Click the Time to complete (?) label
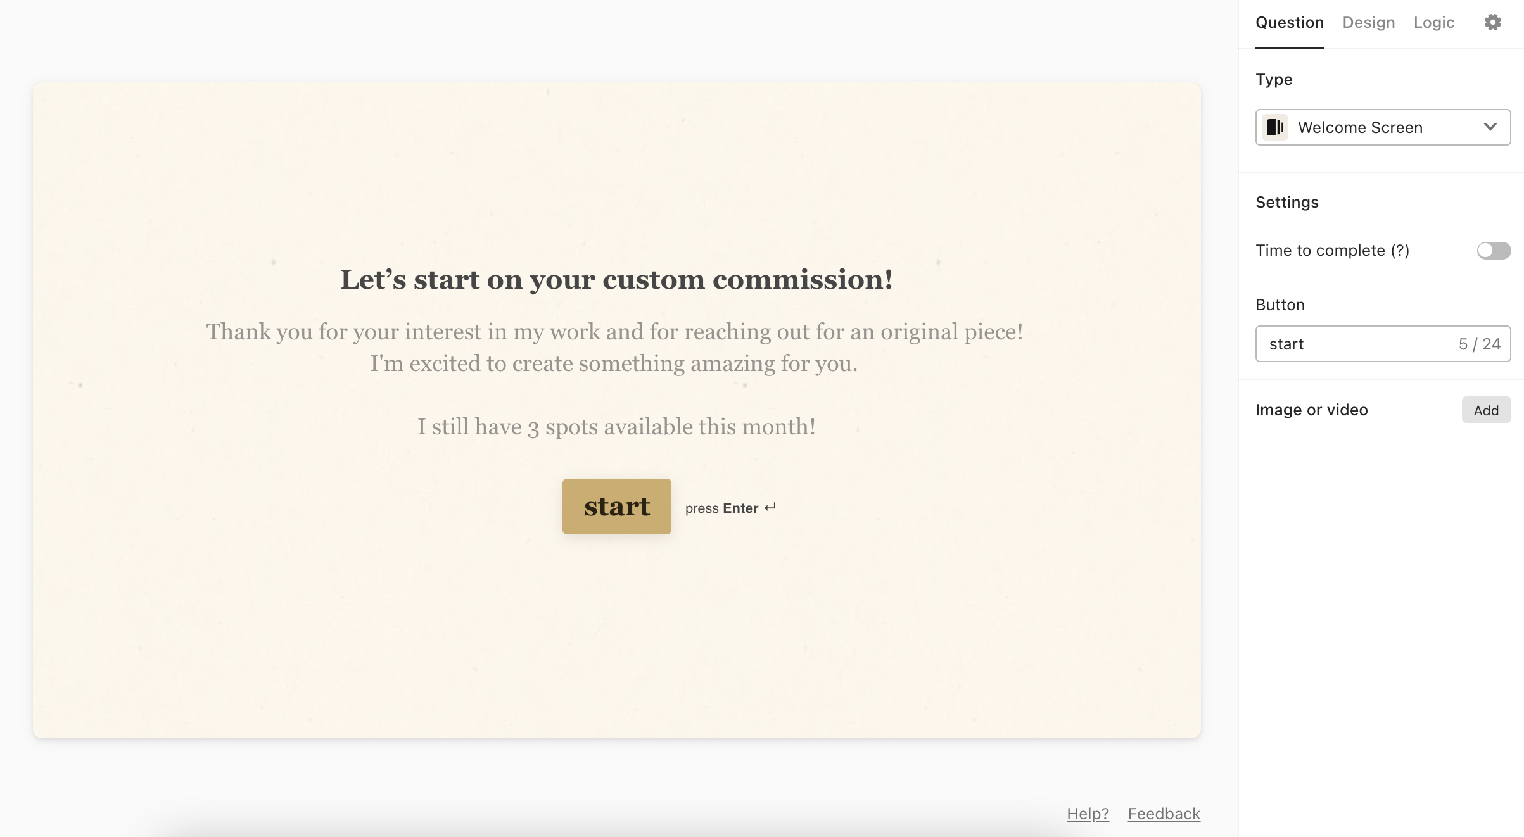Image resolution: width=1524 pixels, height=837 pixels. tap(1332, 250)
